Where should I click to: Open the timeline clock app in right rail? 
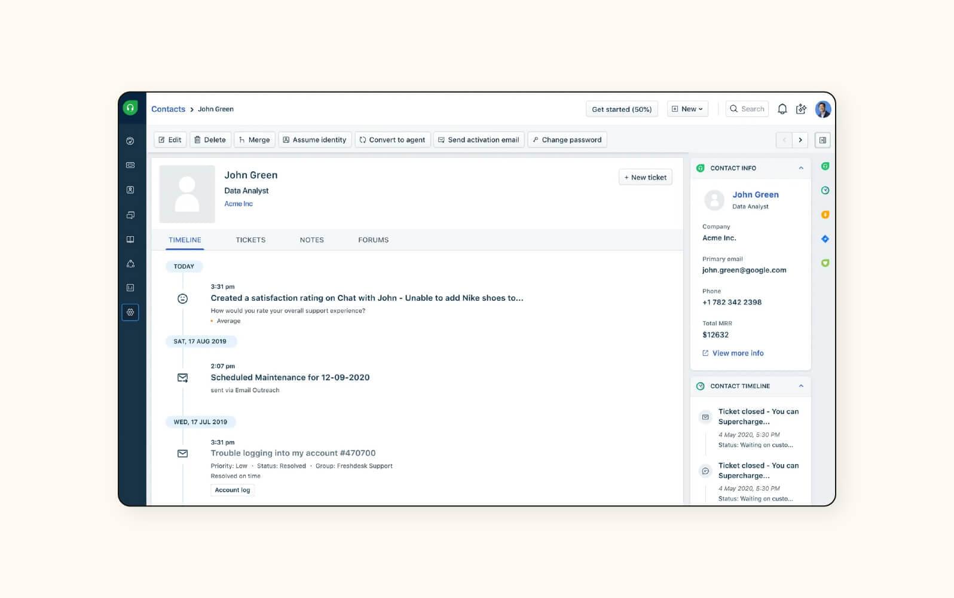click(x=825, y=190)
